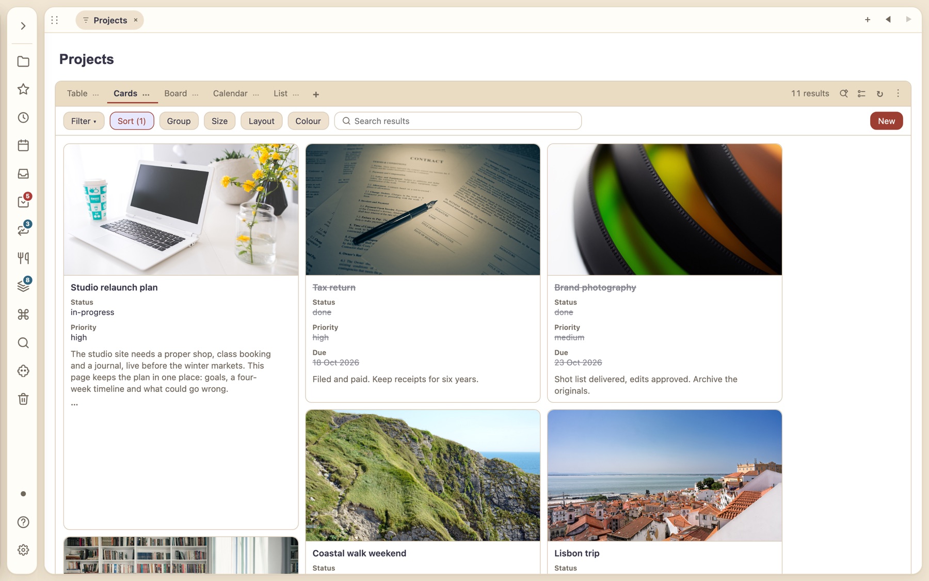Switch to the Board view tab
Viewport: 929px width, 581px height.
click(x=175, y=93)
